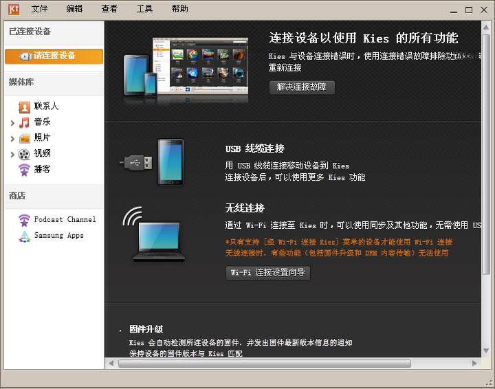The image size is (495, 389).
Task: Close the Kies window
Action: (x=484, y=10)
